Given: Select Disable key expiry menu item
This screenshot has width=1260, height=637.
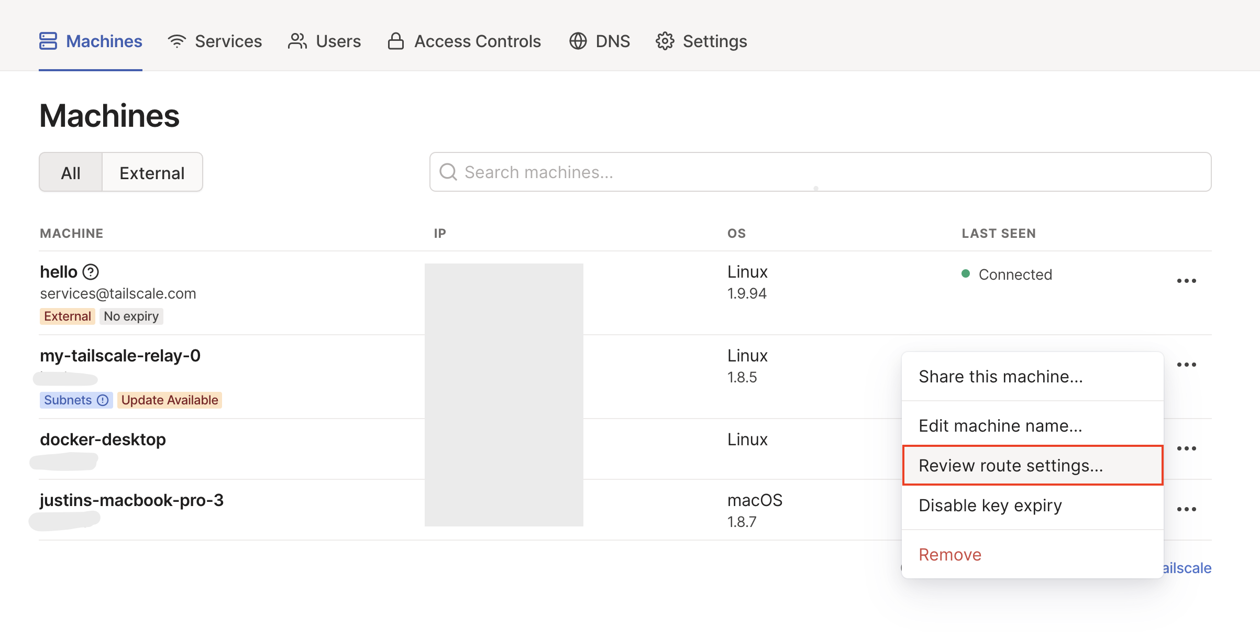Looking at the screenshot, I should (x=1032, y=506).
